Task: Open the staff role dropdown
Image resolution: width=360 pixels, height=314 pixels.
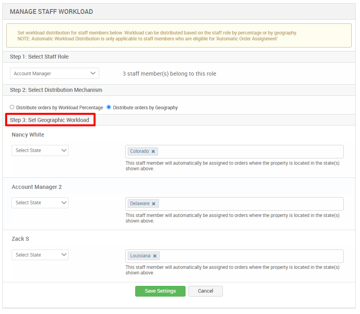Action: [x=54, y=73]
